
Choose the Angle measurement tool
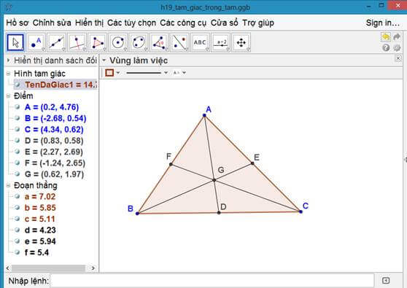tap(159, 42)
